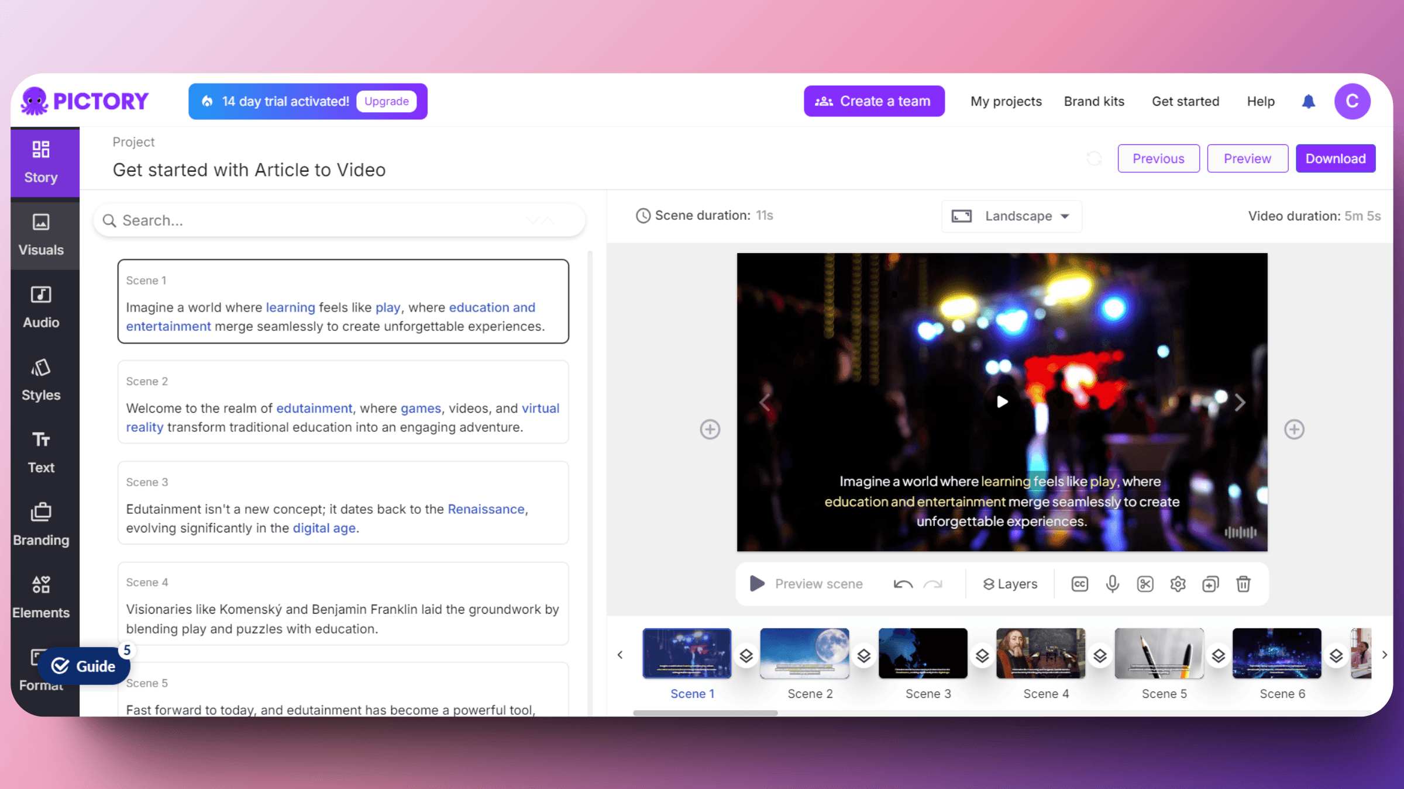Click the timeline horizontal scrollbar

click(705, 713)
